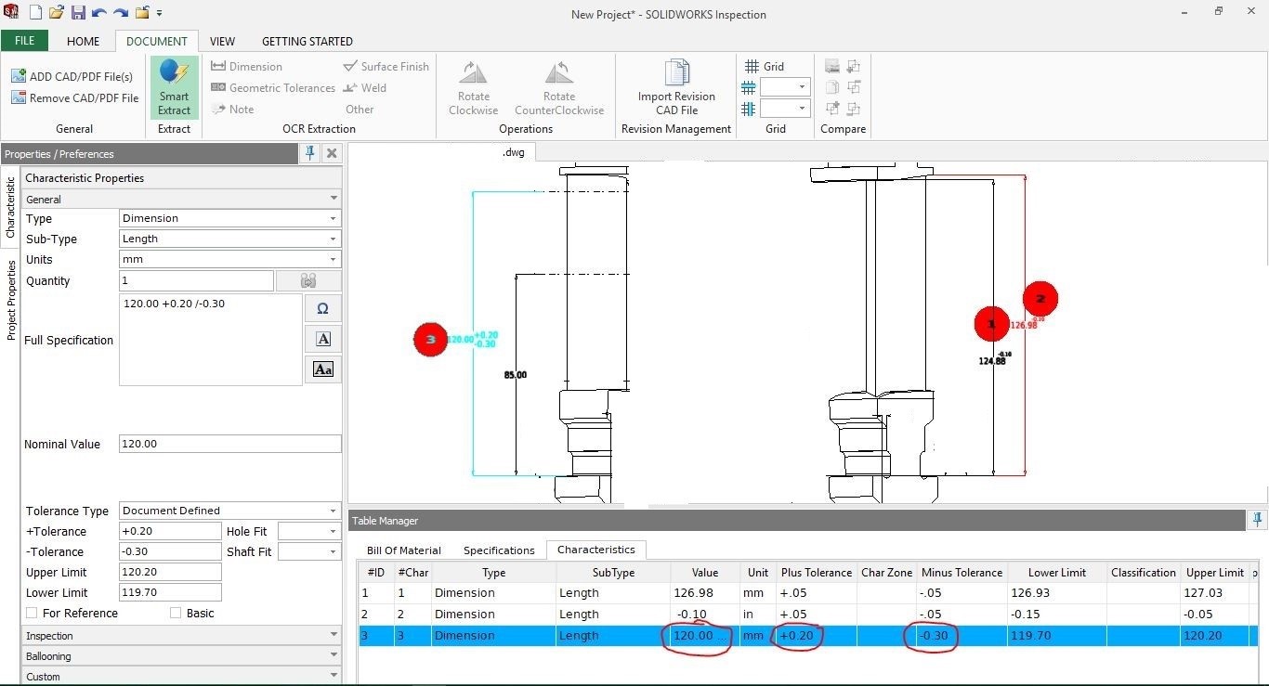The width and height of the screenshot is (1269, 686).
Task: Select the Surface Finish extraction tool
Action: pyautogui.click(x=386, y=66)
